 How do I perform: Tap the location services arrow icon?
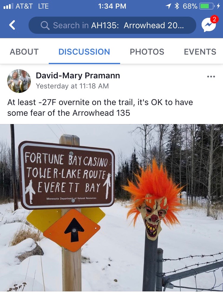(x=168, y=6)
